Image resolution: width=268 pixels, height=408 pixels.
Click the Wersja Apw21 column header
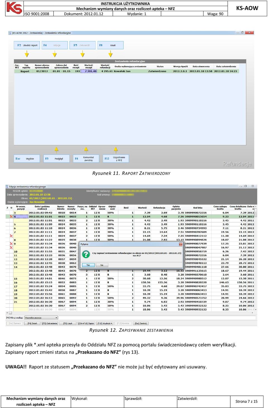181,66
